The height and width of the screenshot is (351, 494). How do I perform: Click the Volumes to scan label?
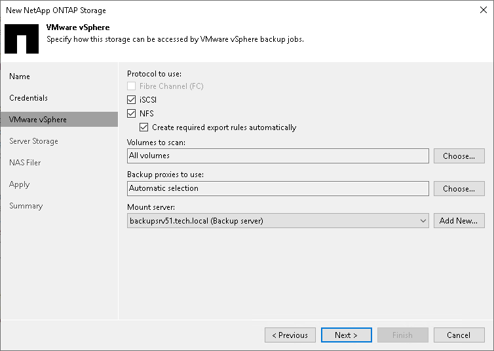pyautogui.click(x=157, y=142)
